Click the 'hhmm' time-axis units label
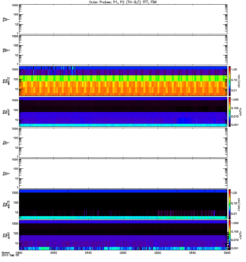Viewport: 246px width, 262px height. 6,253
